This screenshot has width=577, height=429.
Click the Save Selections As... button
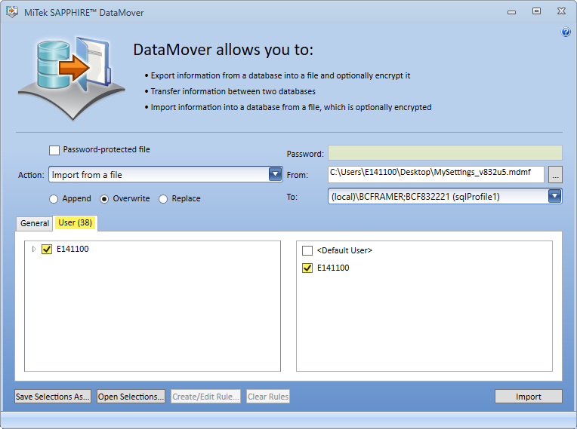[x=53, y=397]
